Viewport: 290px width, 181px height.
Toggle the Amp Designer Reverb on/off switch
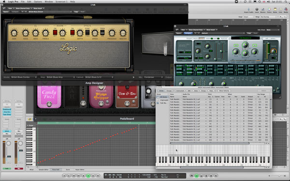[x=55, y=32]
